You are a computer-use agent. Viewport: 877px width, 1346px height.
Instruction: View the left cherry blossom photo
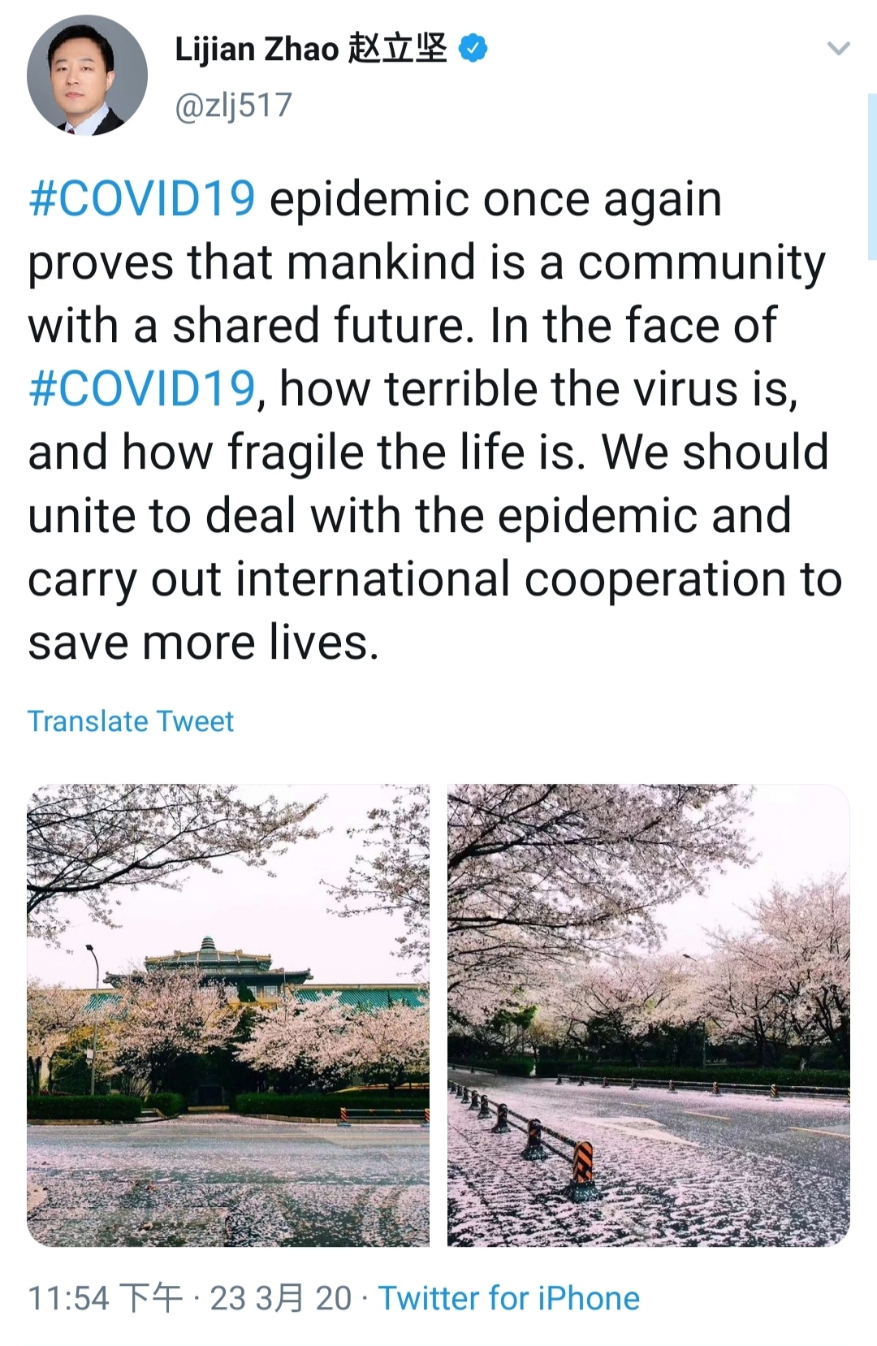228,1015
